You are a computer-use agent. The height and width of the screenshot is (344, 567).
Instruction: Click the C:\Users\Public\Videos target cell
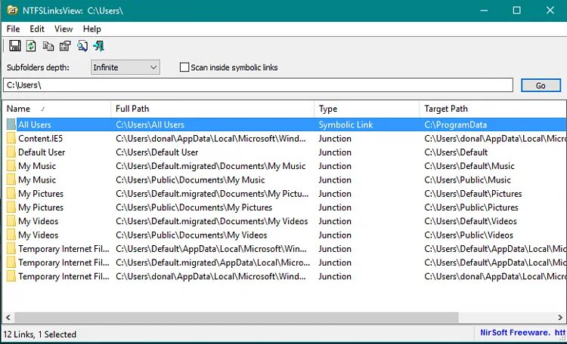click(x=469, y=235)
